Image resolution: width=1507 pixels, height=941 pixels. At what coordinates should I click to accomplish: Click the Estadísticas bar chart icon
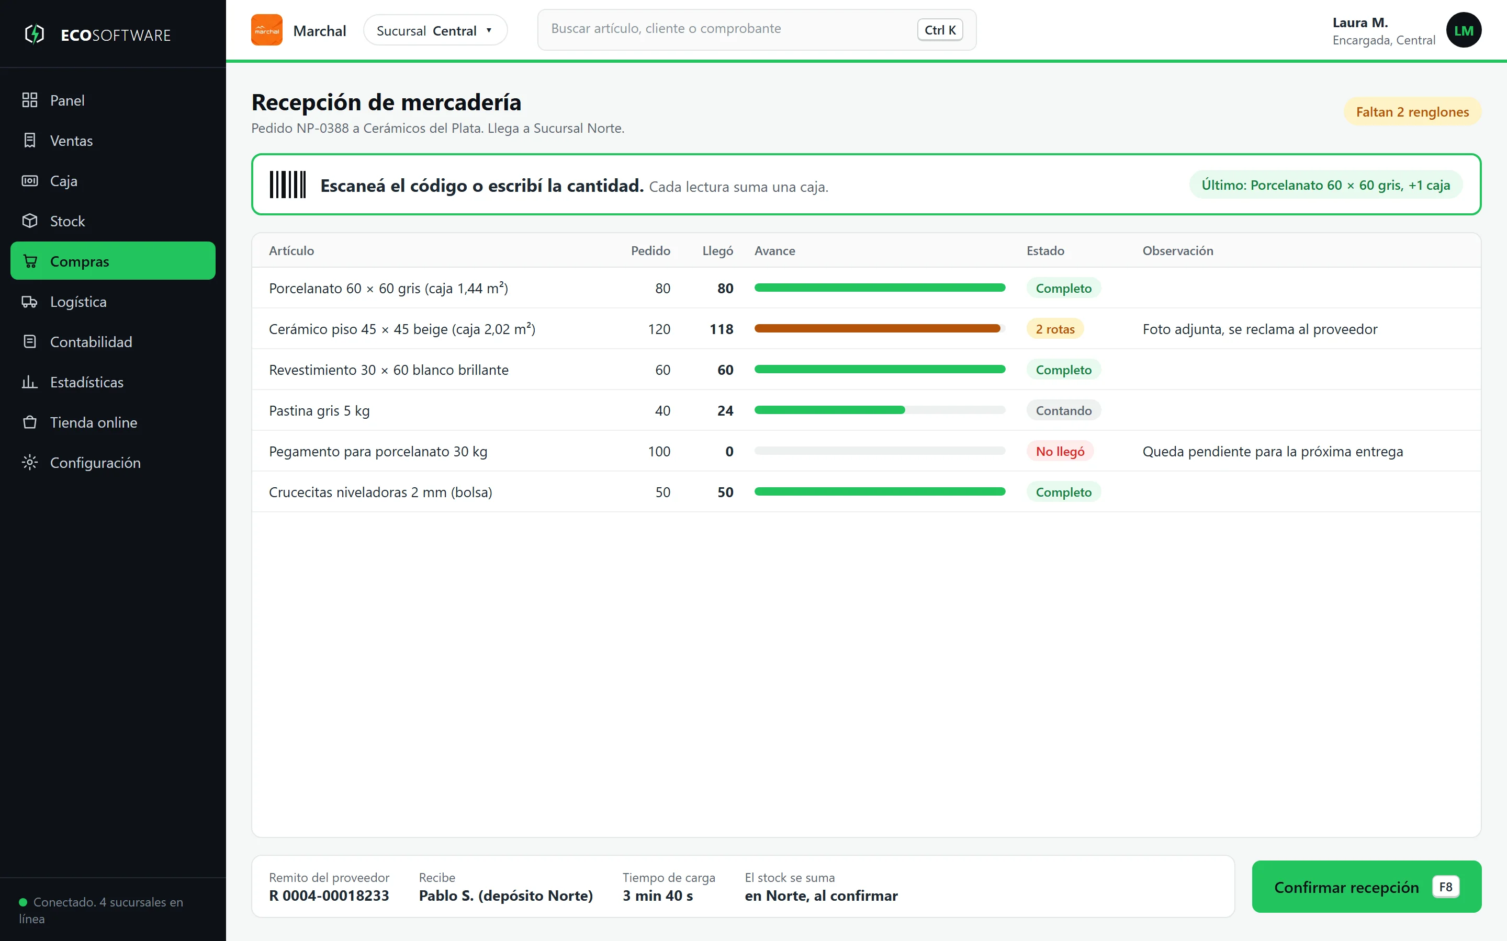point(29,382)
